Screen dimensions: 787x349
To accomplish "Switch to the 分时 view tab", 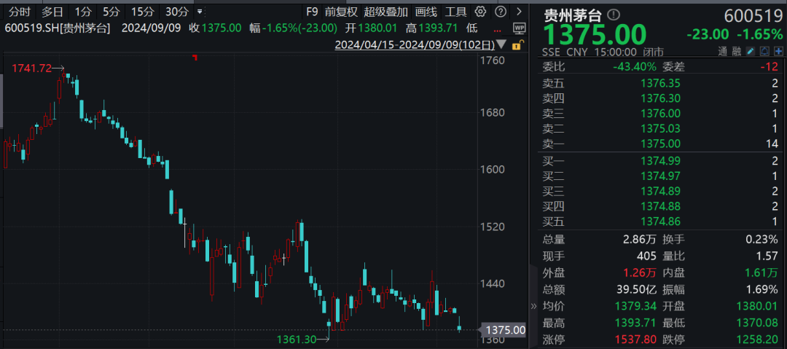I will point(18,12).
